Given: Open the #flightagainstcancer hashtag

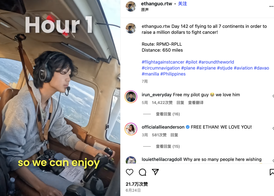Looking at the screenshot, I should [x=163, y=62].
